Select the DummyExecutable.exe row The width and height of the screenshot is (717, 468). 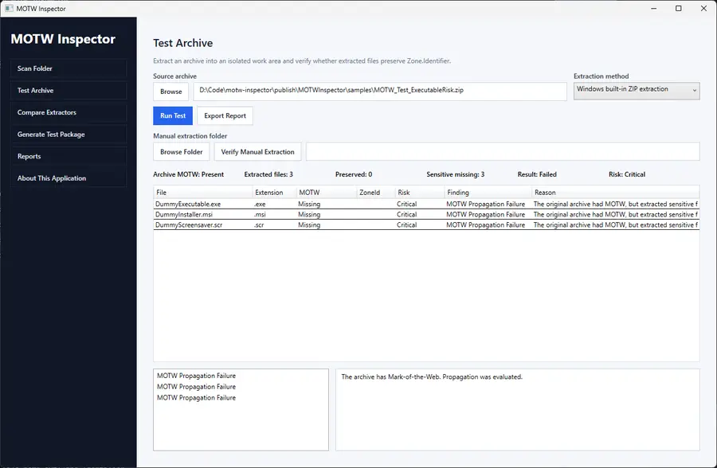point(426,204)
